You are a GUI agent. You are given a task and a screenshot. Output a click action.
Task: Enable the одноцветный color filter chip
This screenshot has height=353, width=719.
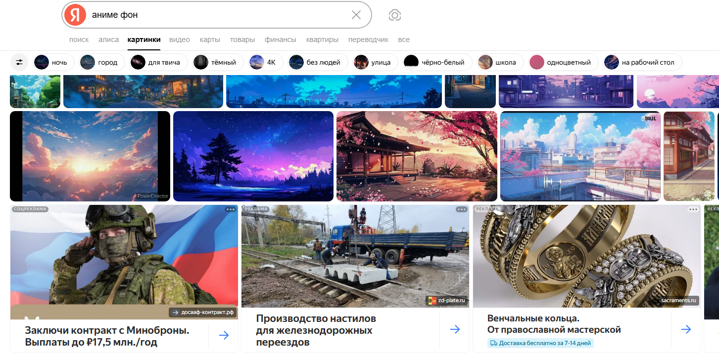pos(563,62)
